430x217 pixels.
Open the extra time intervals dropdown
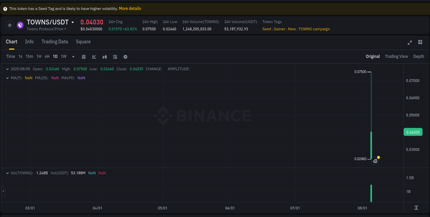coord(73,56)
